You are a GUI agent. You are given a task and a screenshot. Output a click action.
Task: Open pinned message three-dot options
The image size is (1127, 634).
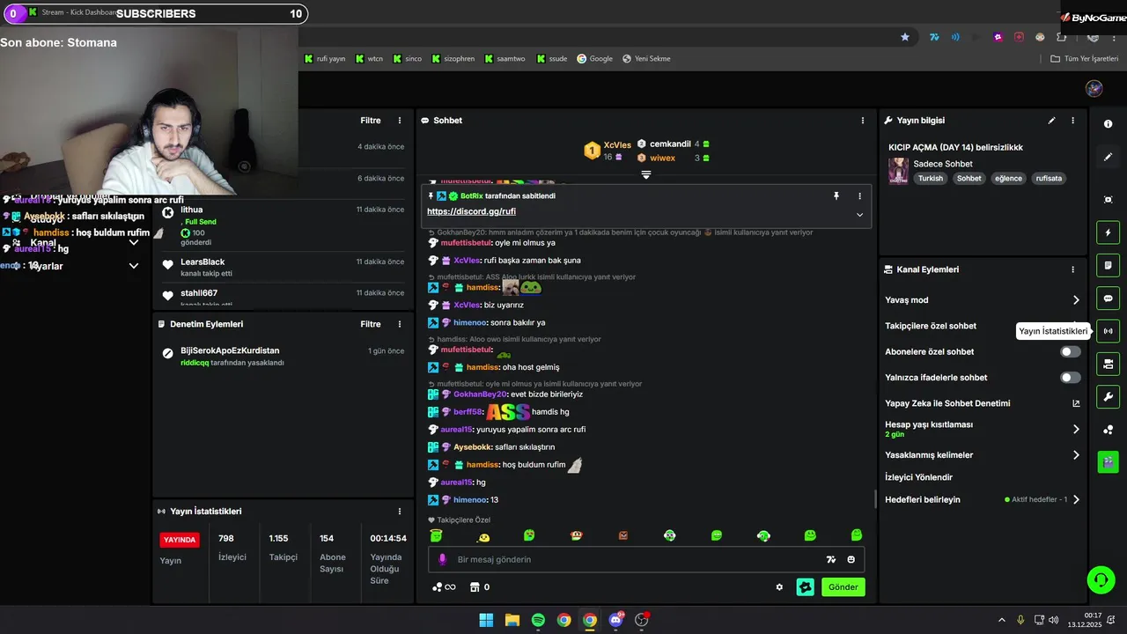[x=860, y=195]
